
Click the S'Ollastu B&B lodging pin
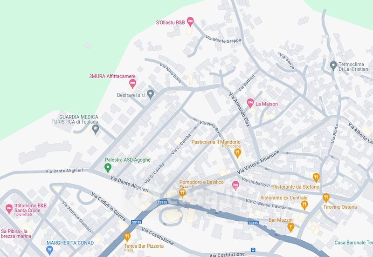coord(190,21)
